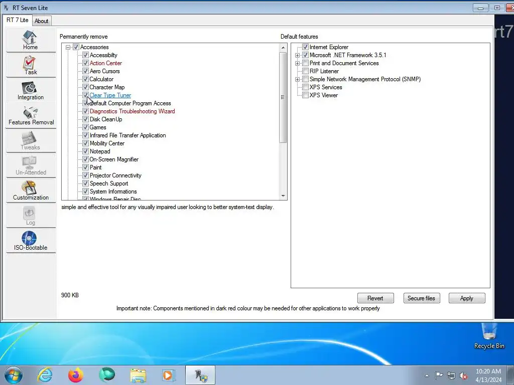Click the list scroll down arrow
The image size is (514, 385).
(x=283, y=196)
